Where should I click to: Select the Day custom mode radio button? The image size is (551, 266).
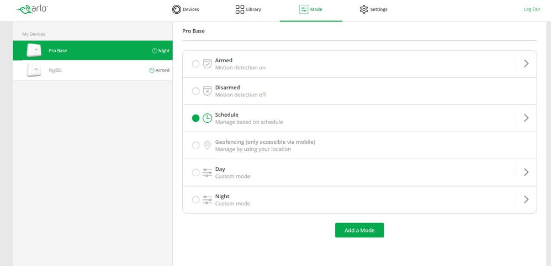(x=196, y=172)
